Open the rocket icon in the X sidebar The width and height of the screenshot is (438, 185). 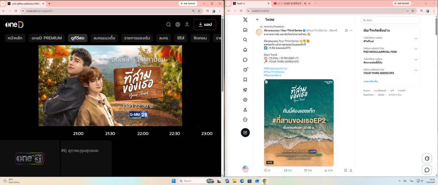245,90
